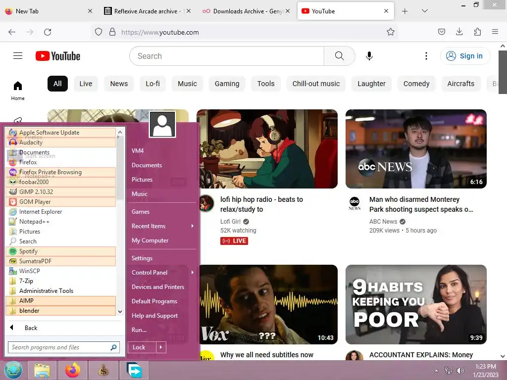The height and width of the screenshot is (380, 507).
Task: Reload the page in Firefox
Action: (x=48, y=32)
